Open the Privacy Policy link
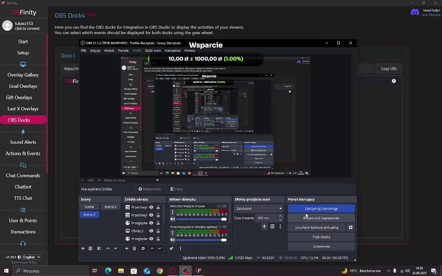Screen dimensions: 442x276 27,263
